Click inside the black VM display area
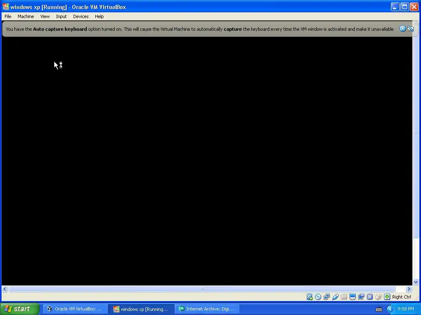The image size is (421, 315). point(207,161)
